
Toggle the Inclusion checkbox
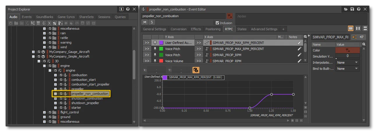pos(217,23)
